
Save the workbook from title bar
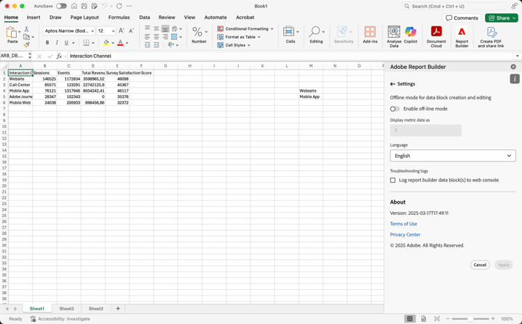(84, 6)
